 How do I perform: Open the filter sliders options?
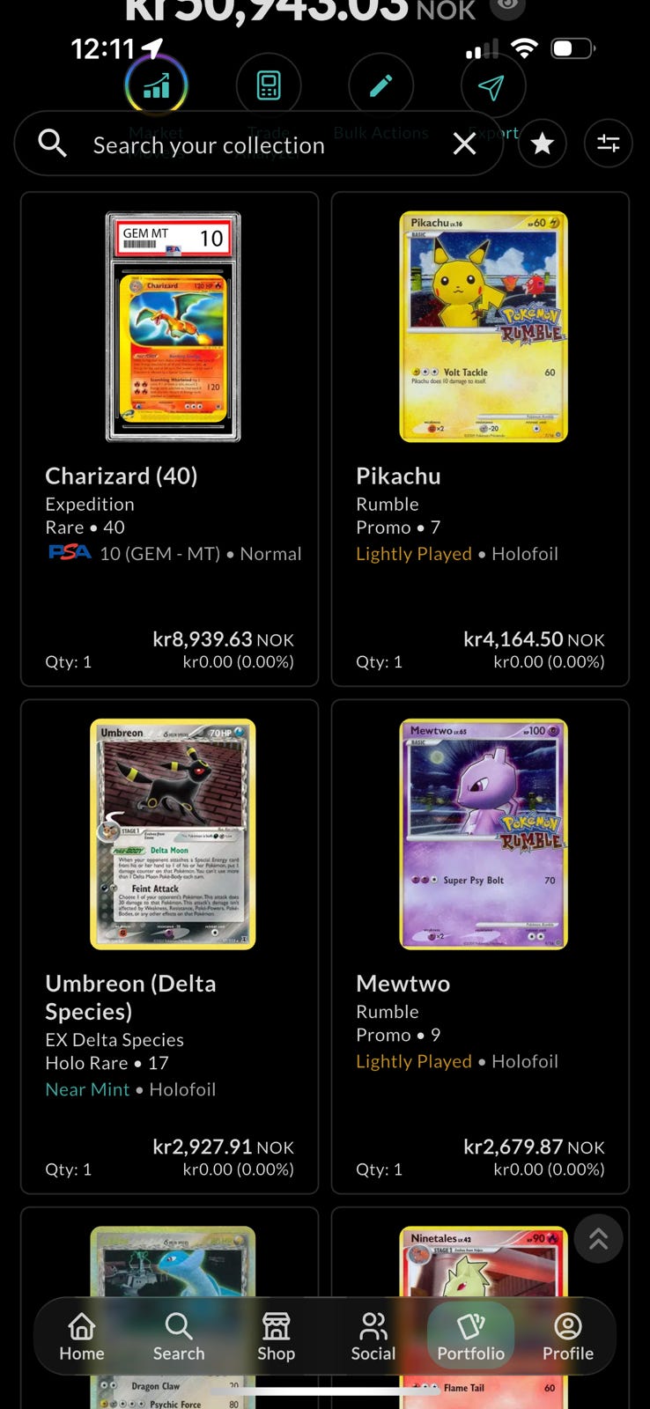609,144
